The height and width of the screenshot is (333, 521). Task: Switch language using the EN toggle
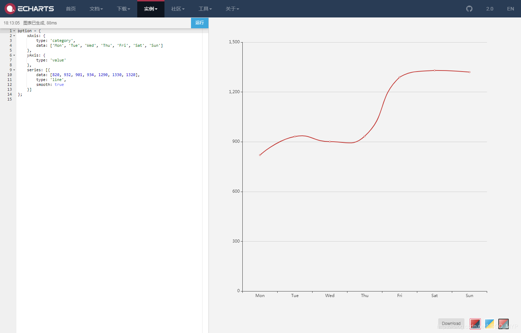pyautogui.click(x=510, y=9)
